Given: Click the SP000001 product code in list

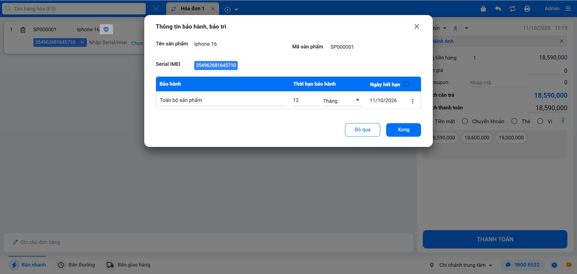Looking at the screenshot, I should click(45, 29).
